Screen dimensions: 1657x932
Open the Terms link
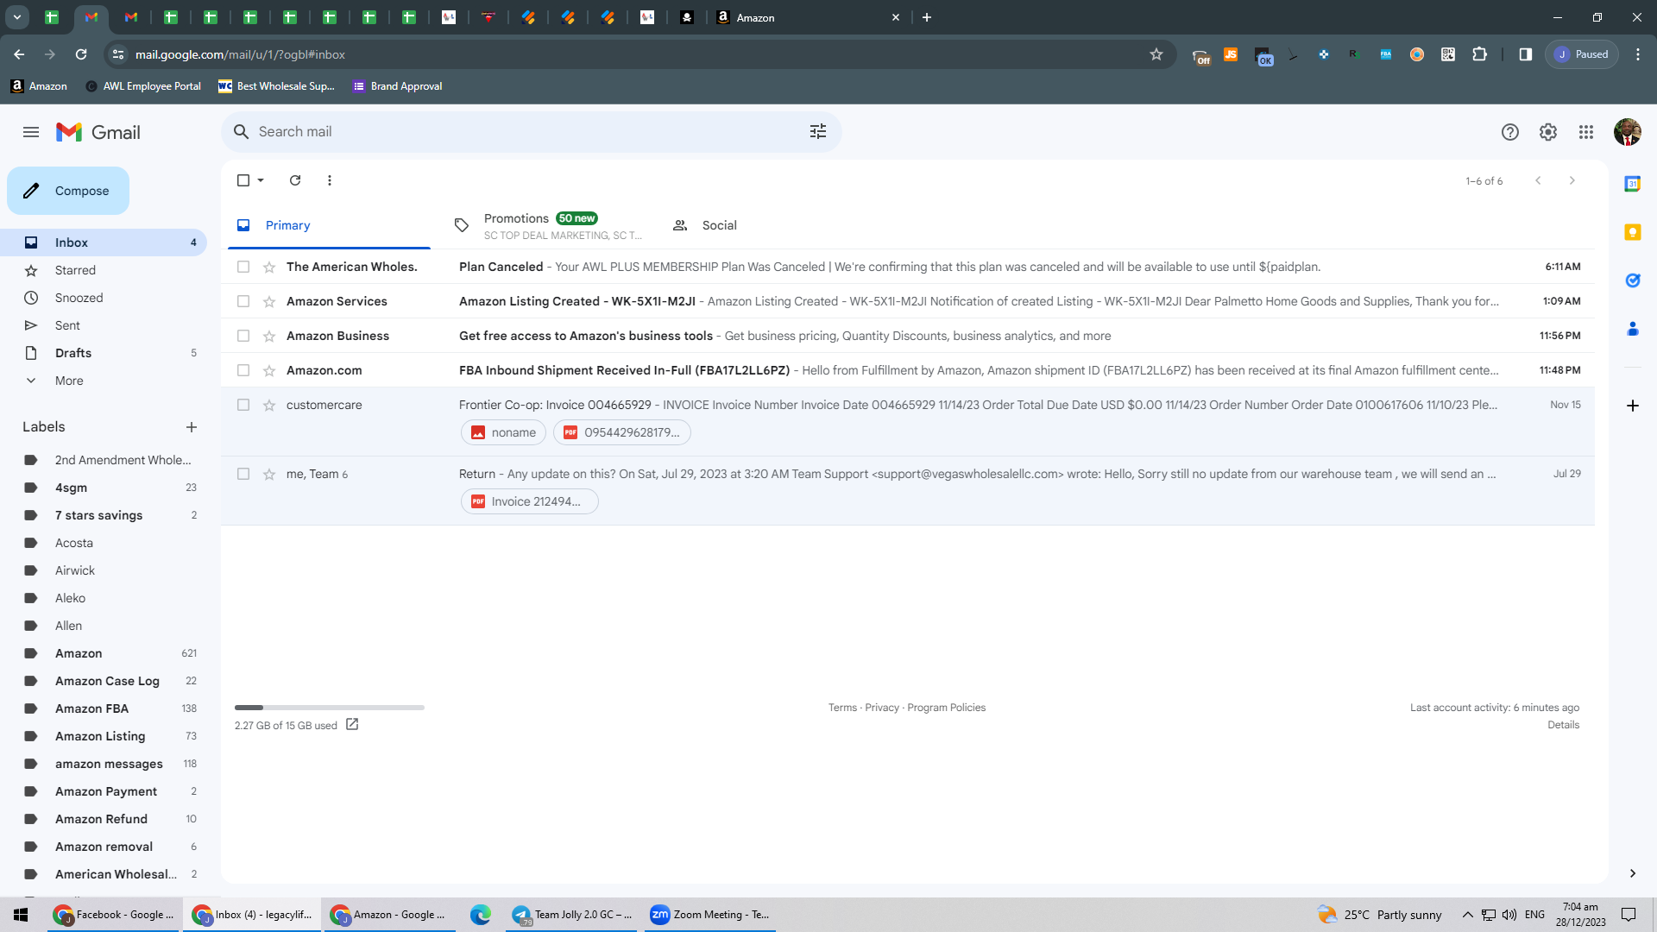pyautogui.click(x=842, y=708)
